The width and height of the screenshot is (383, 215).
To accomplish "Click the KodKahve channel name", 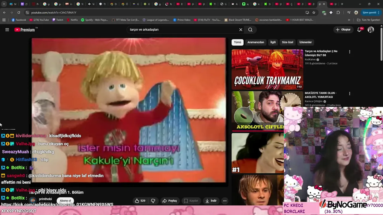I will click(x=310, y=59).
